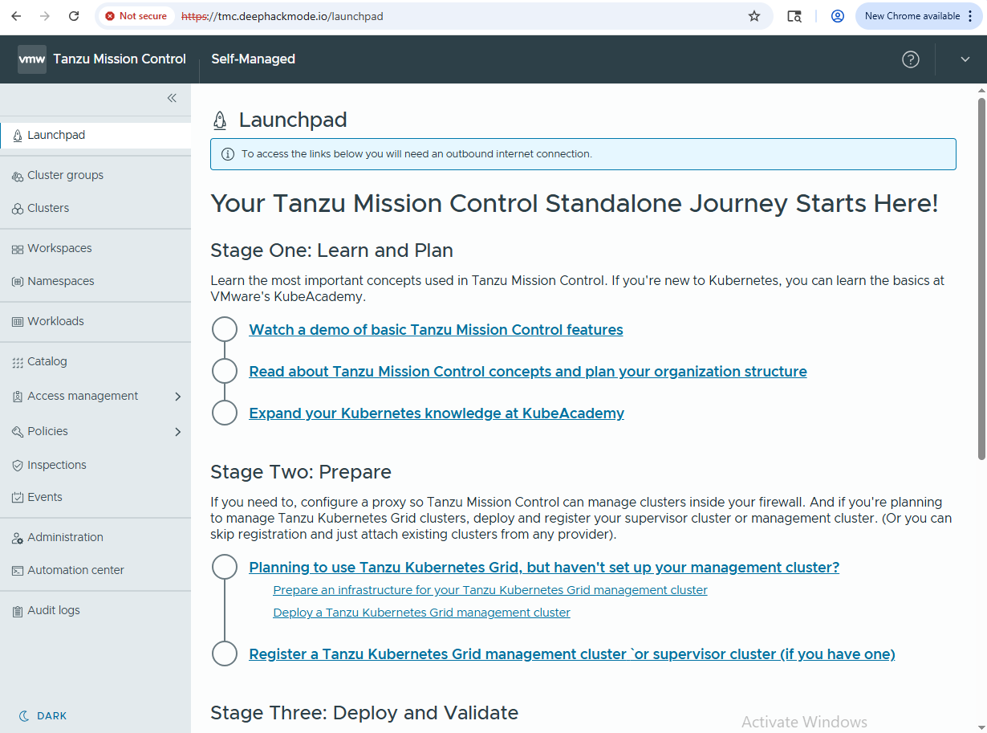Expand the user account dropdown in header
Image resolution: width=987 pixels, height=733 pixels.
965,59
